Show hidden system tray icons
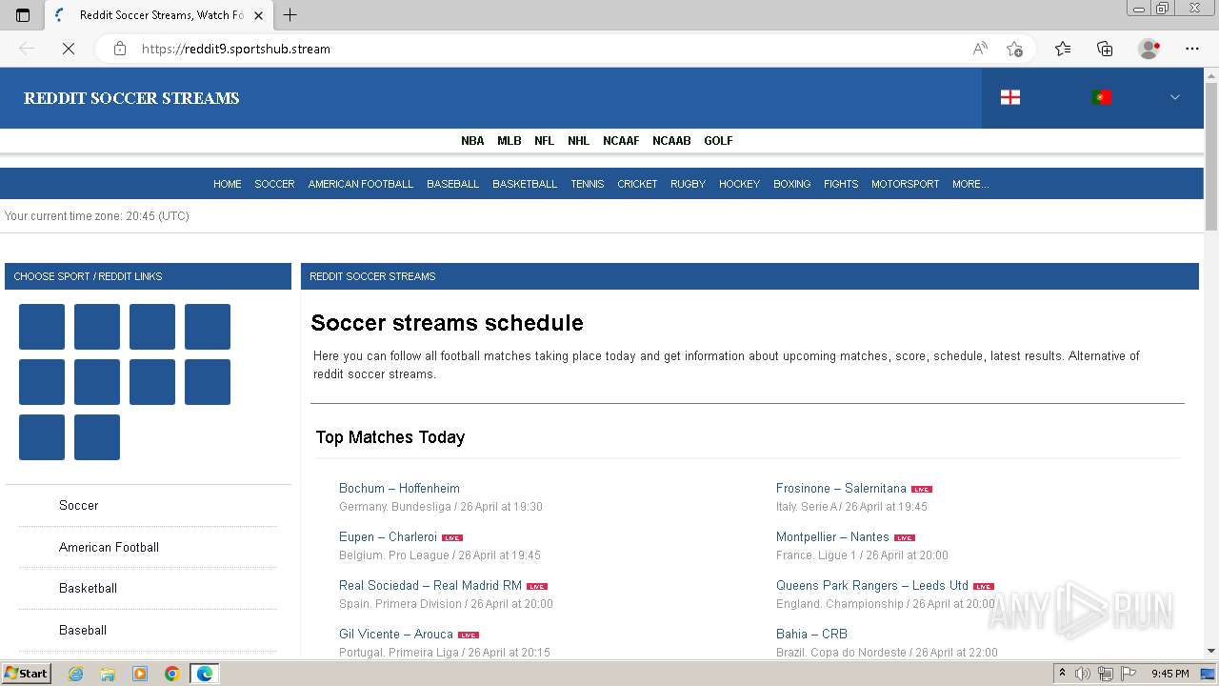Image resolution: width=1219 pixels, height=686 pixels. (1062, 674)
